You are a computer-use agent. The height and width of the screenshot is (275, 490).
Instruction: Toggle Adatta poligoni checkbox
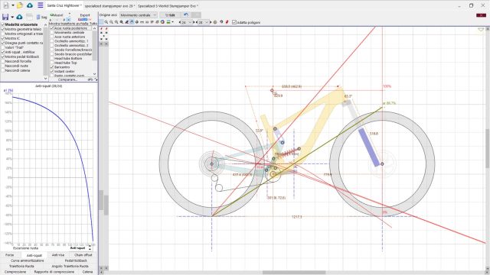click(x=234, y=22)
